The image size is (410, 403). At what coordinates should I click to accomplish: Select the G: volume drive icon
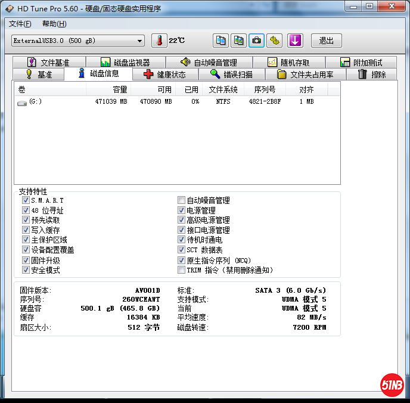click(x=22, y=102)
